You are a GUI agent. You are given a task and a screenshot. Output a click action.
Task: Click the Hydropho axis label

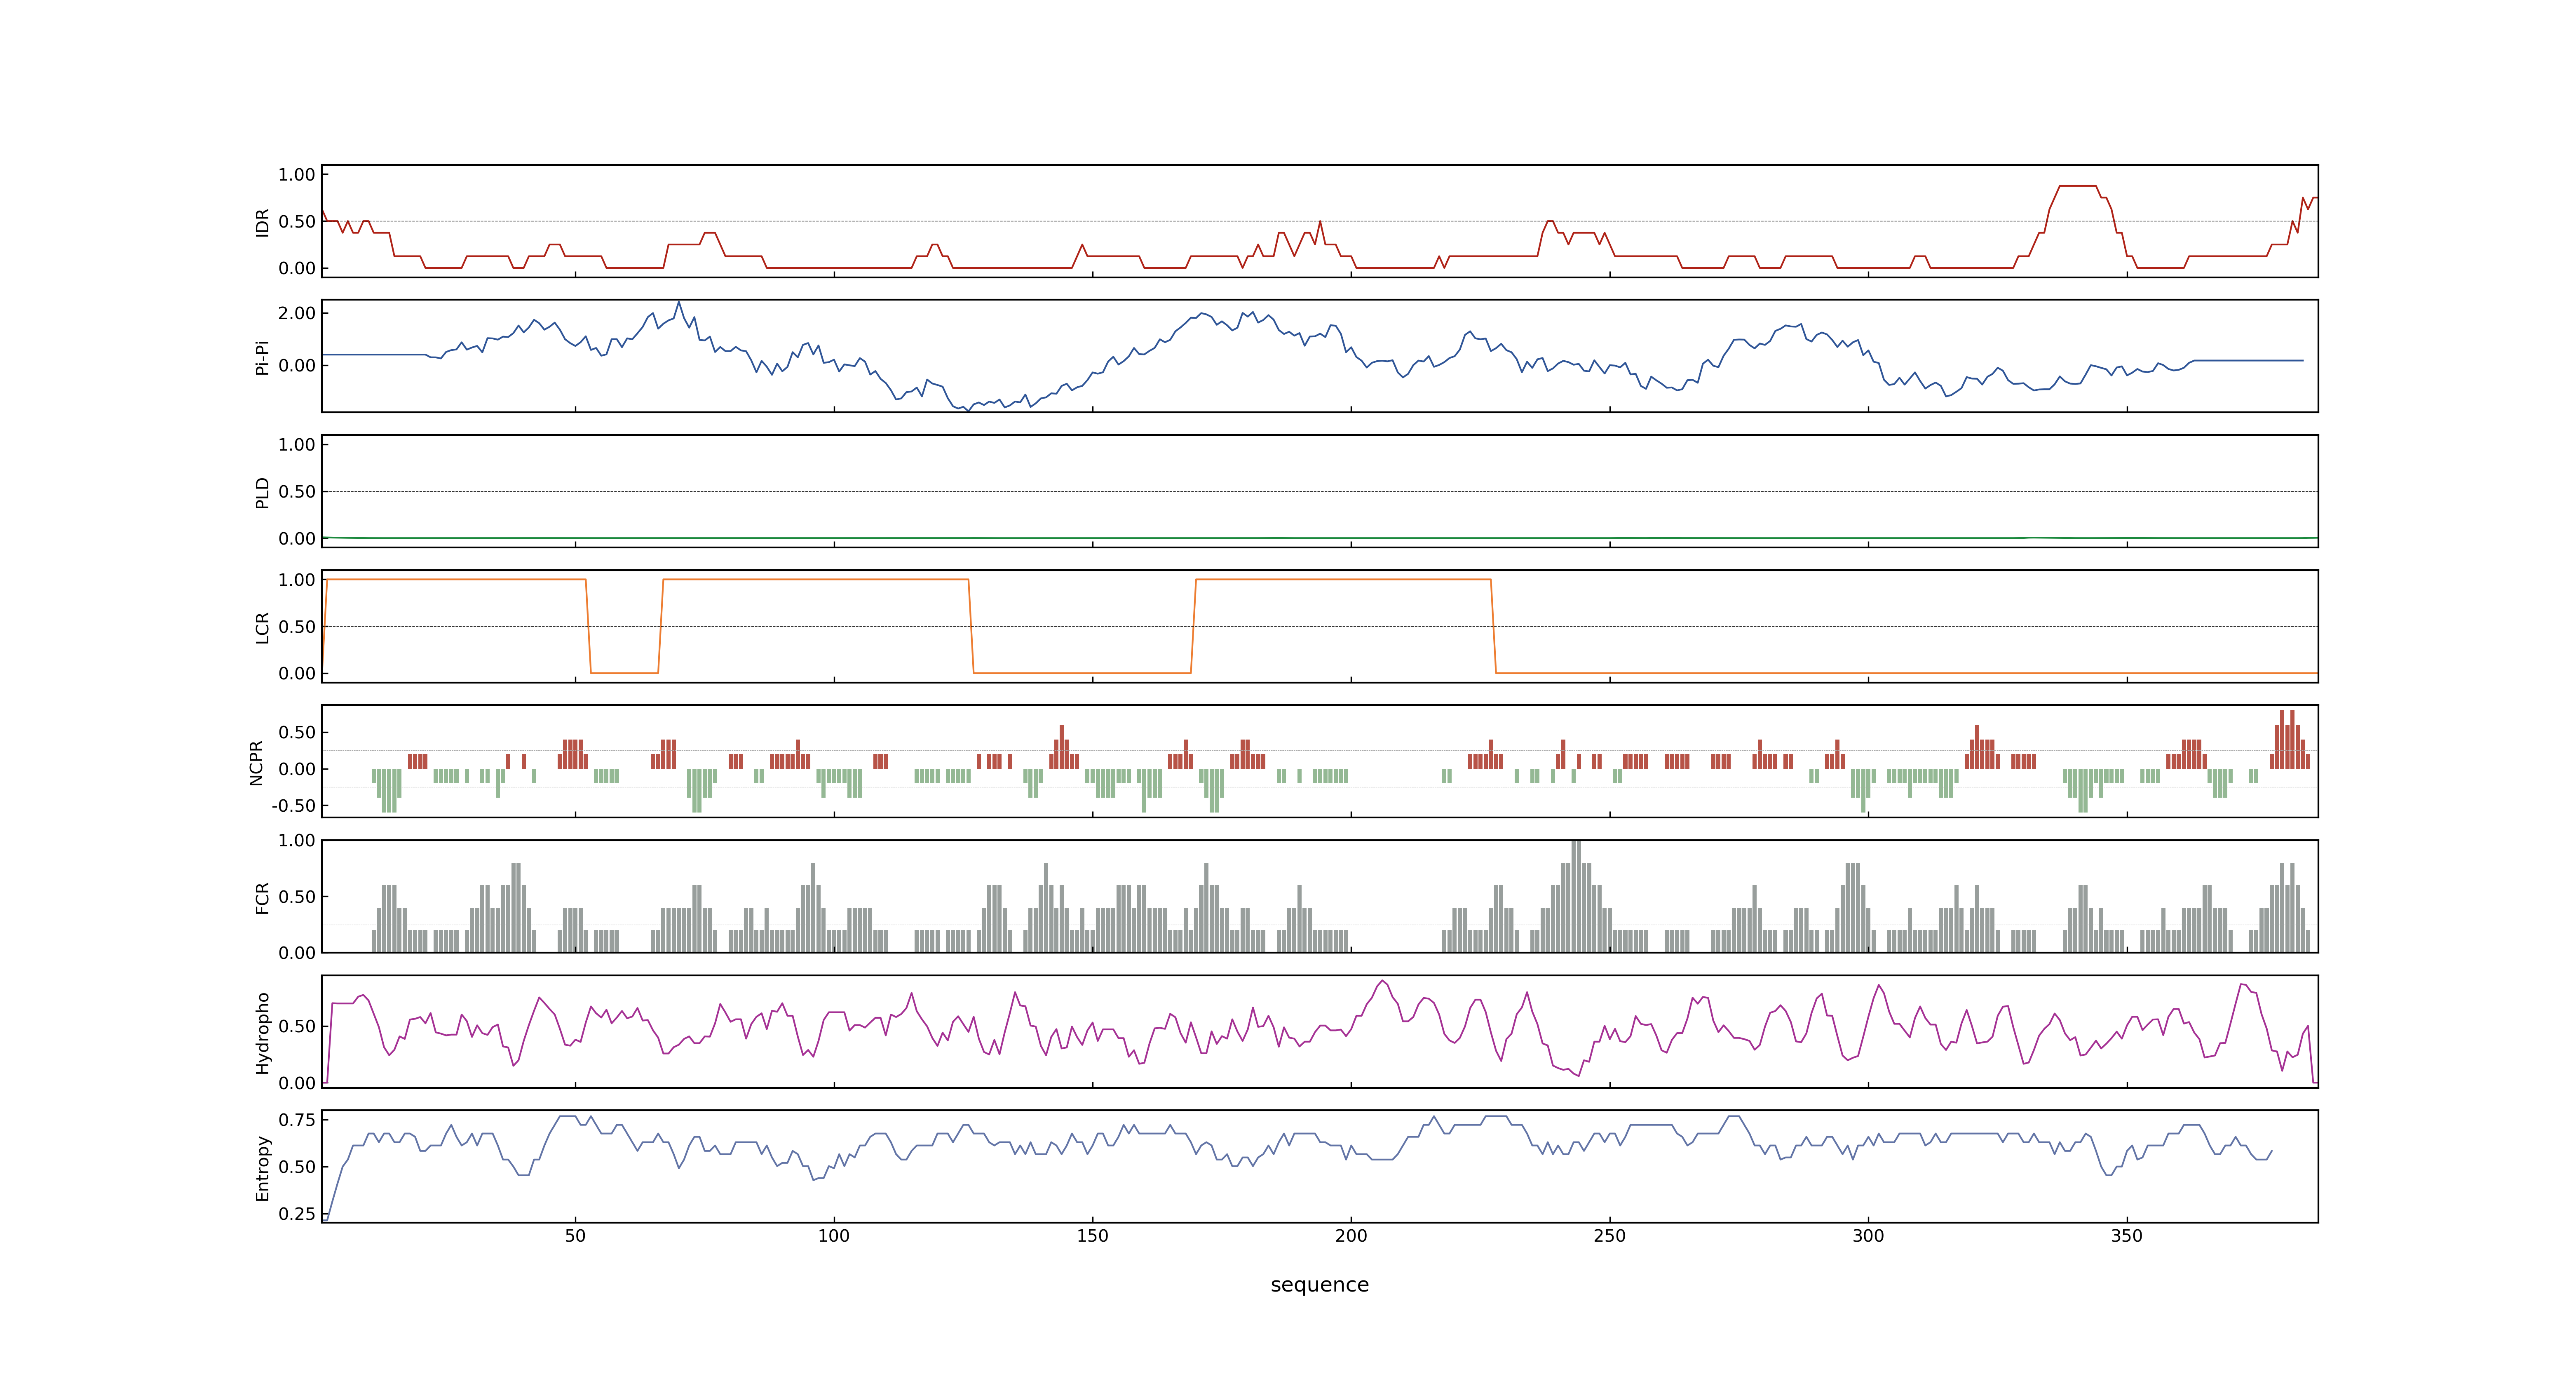tap(263, 1033)
